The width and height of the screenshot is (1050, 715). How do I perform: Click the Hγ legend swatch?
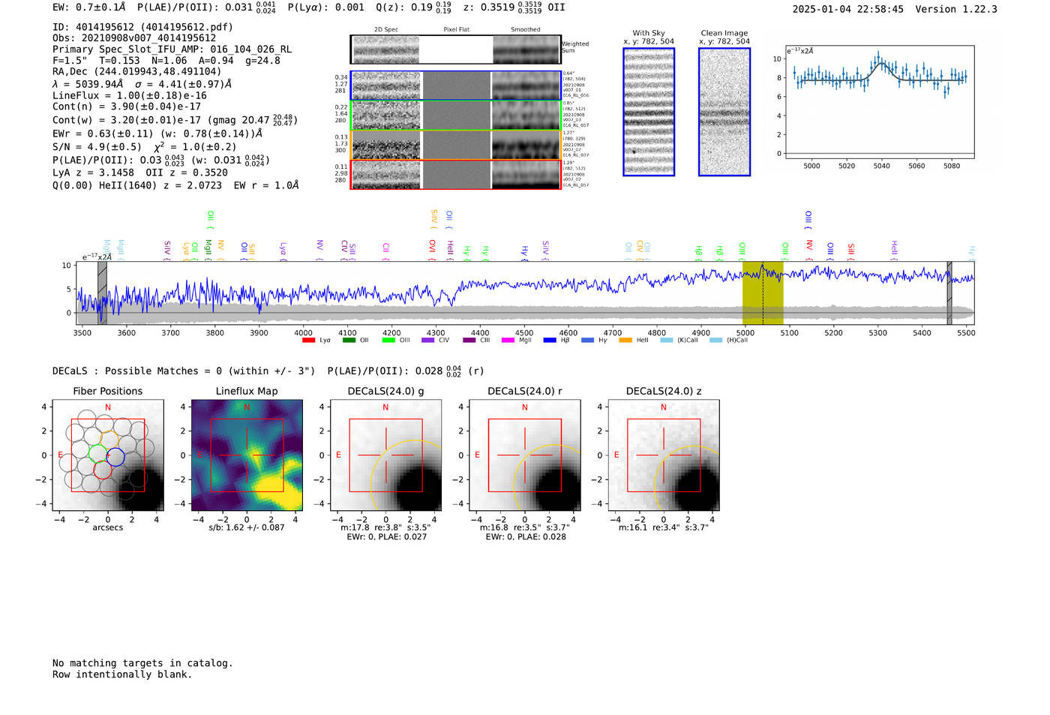pyautogui.click(x=587, y=341)
